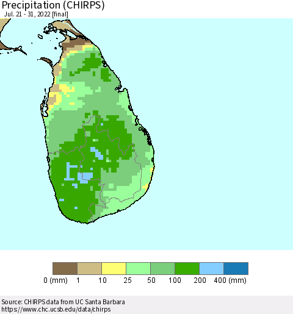Screen dimensions: 293x314
Task: Select the medium green 50-100 mm swatch
Action: click(162, 268)
